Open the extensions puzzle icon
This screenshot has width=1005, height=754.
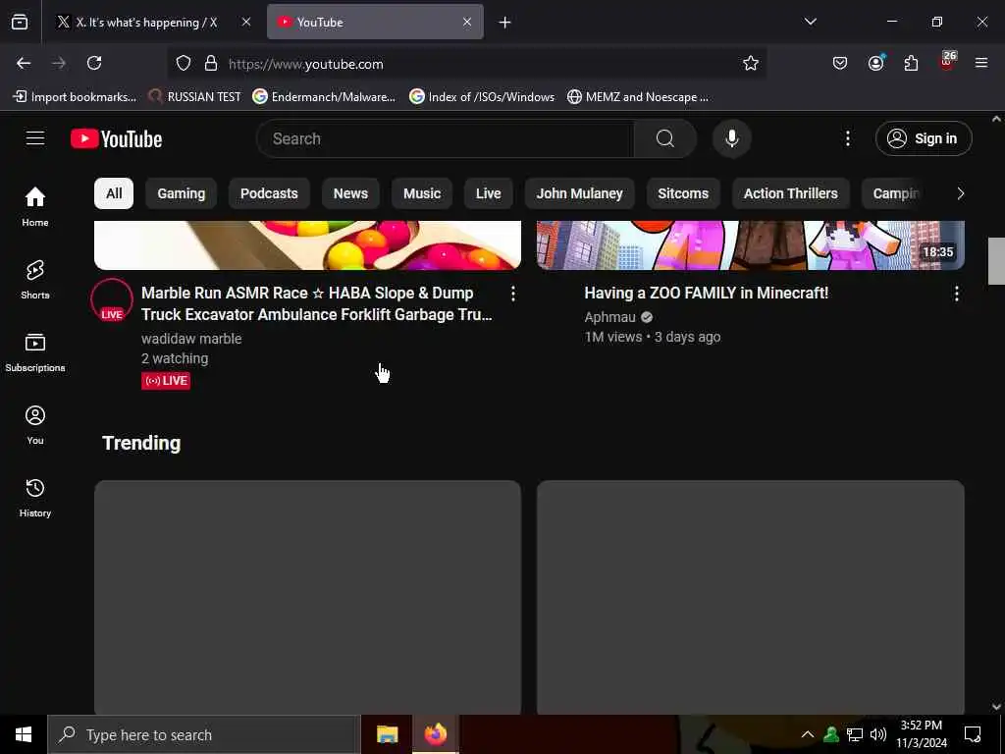click(x=911, y=63)
